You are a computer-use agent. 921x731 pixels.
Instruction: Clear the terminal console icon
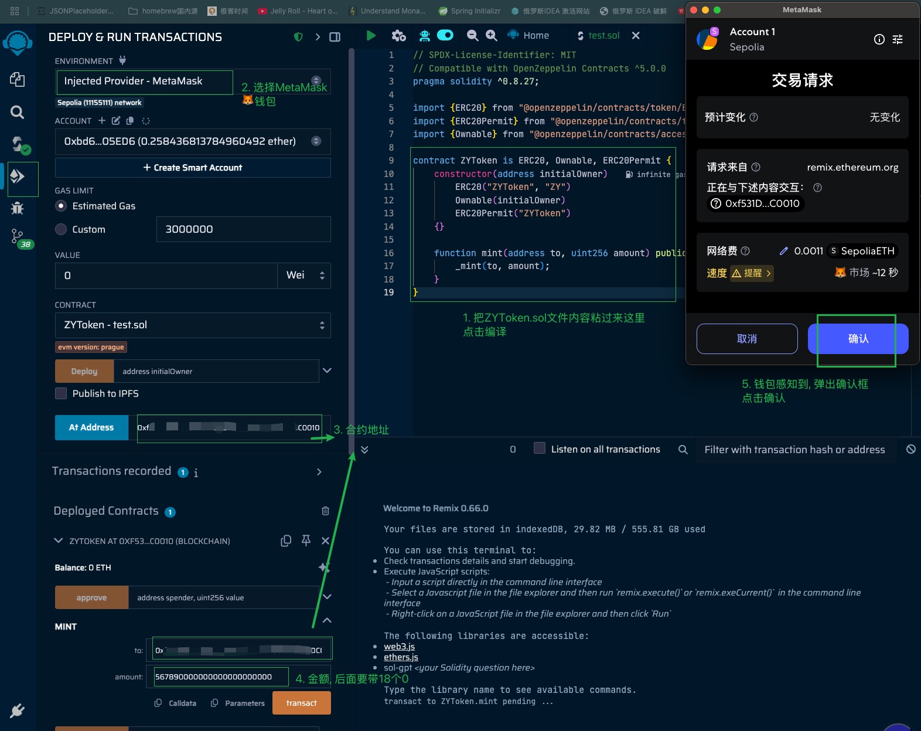pyautogui.click(x=910, y=449)
